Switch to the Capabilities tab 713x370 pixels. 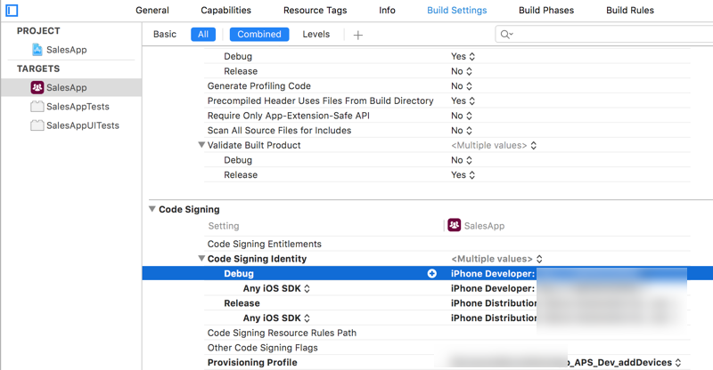pyautogui.click(x=225, y=11)
